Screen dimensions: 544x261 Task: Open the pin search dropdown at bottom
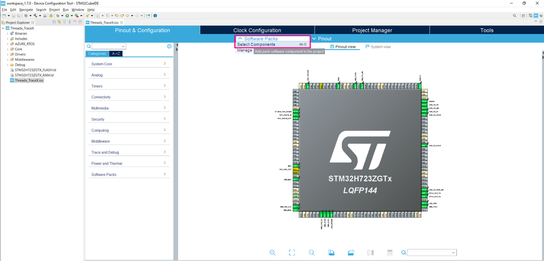tap(453, 253)
